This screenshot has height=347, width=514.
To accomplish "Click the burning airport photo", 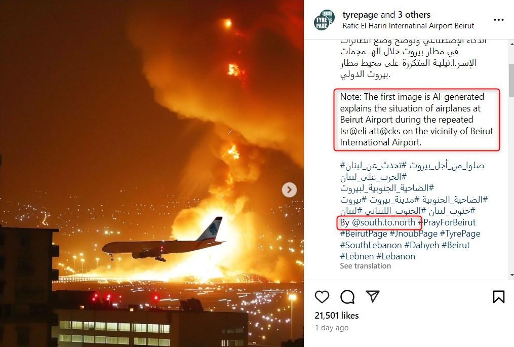I will [x=152, y=173].
